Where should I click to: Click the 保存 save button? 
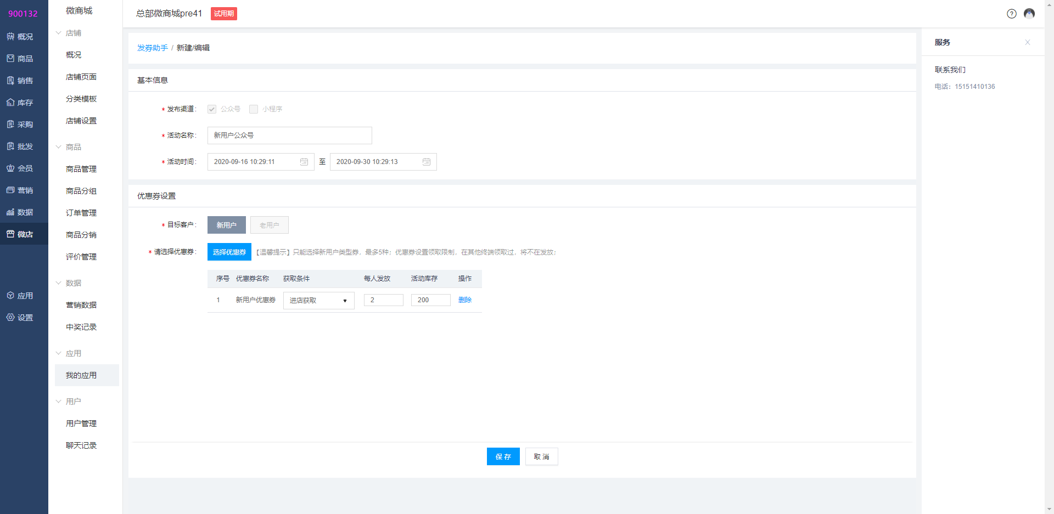tap(503, 456)
